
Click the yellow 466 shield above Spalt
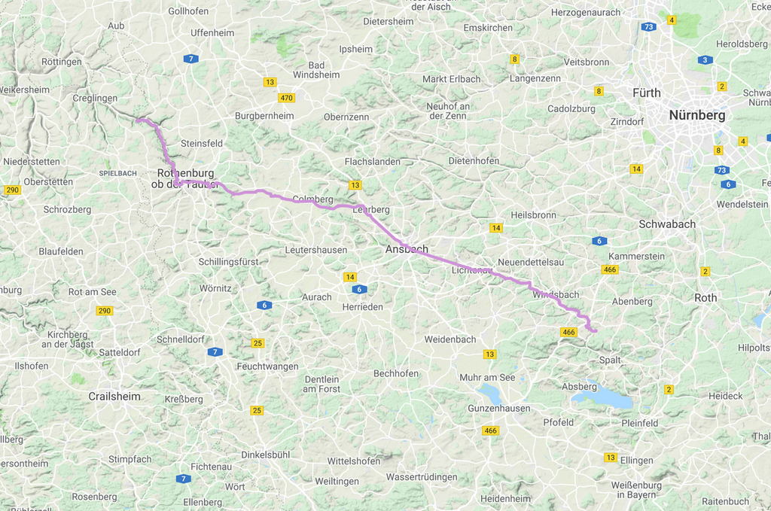point(569,332)
